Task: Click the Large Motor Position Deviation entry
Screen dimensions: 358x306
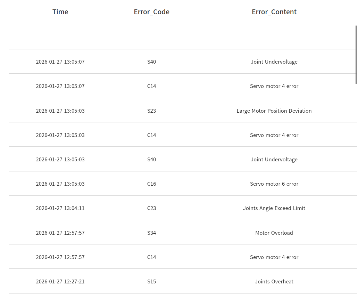Action: [274, 111]
